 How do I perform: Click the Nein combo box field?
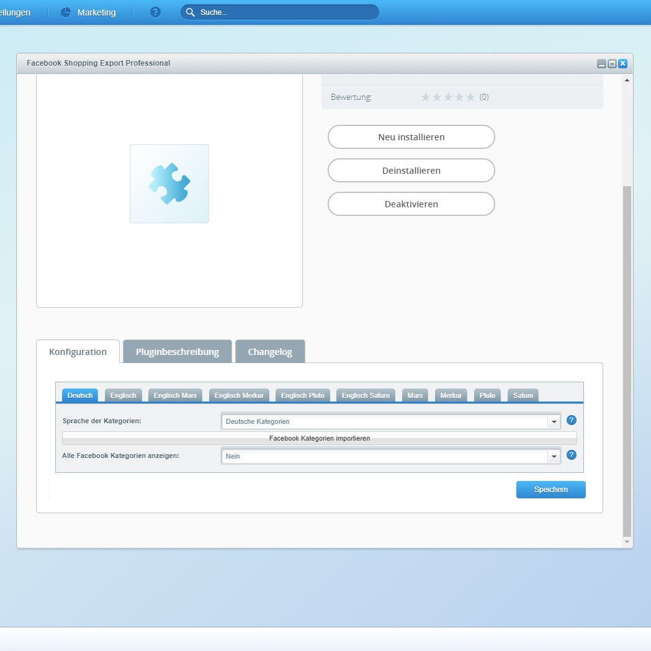coord(385,456)
